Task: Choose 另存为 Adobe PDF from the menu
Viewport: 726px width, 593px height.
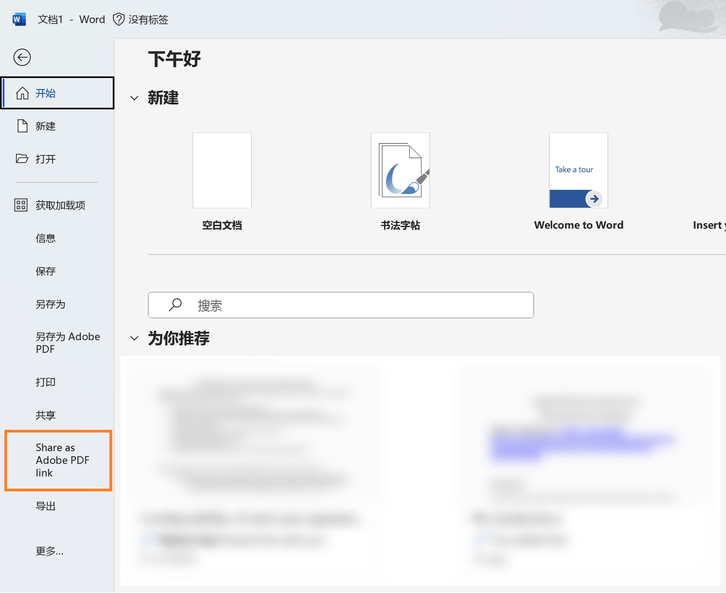Action: pyautogui.click(x=61, y=342)
